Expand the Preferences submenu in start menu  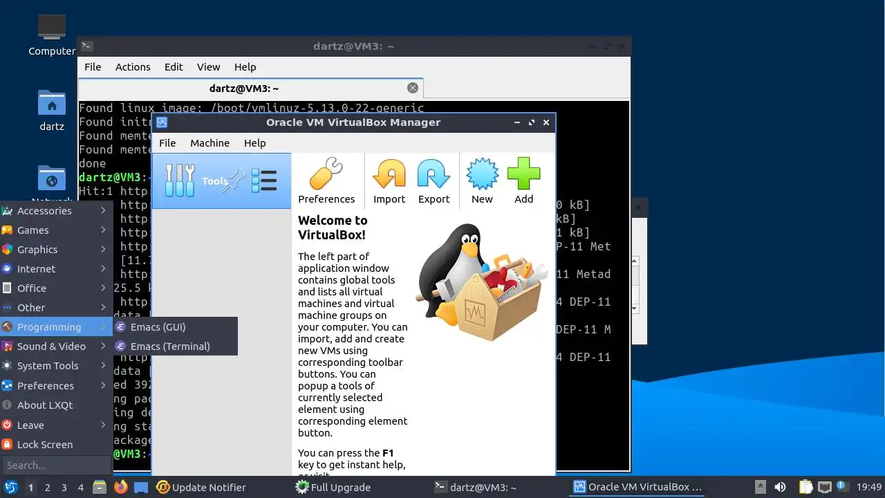[x=56, y=385]
